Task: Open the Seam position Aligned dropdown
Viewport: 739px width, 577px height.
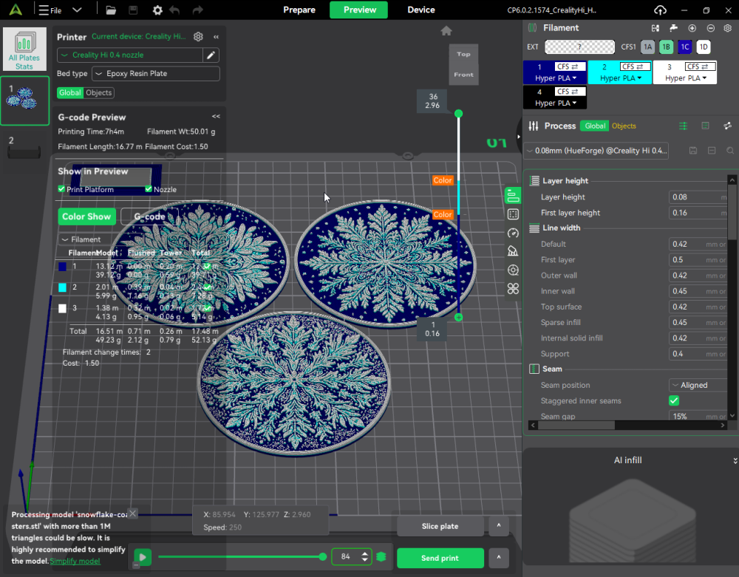Action: (x=699, y=385)
